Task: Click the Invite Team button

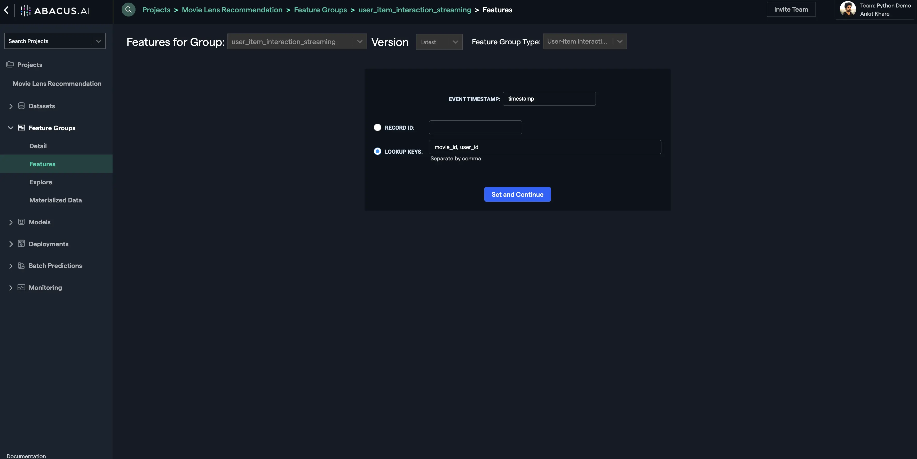Action: tap(791, 9)
